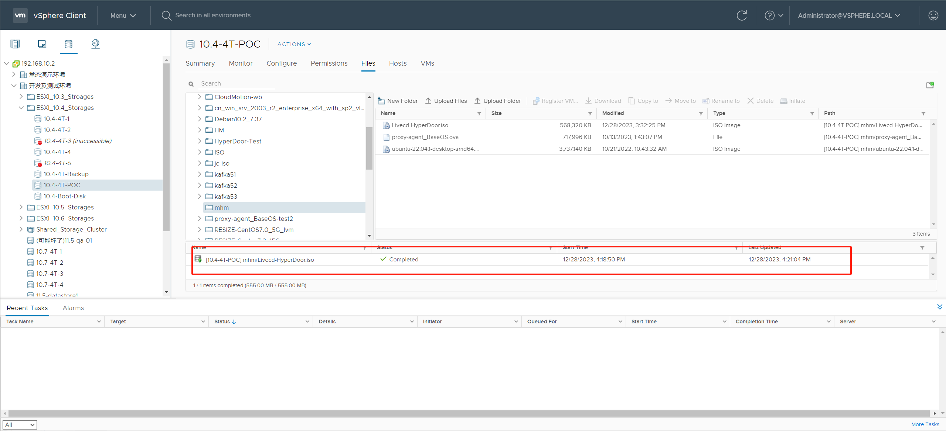946x431 pixels.
Task: Switch to the Monitor tab
Action: pos(240,63)
